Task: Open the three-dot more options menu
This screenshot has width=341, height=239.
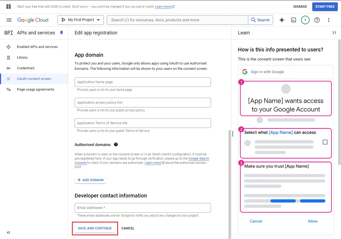Action: 329,20
